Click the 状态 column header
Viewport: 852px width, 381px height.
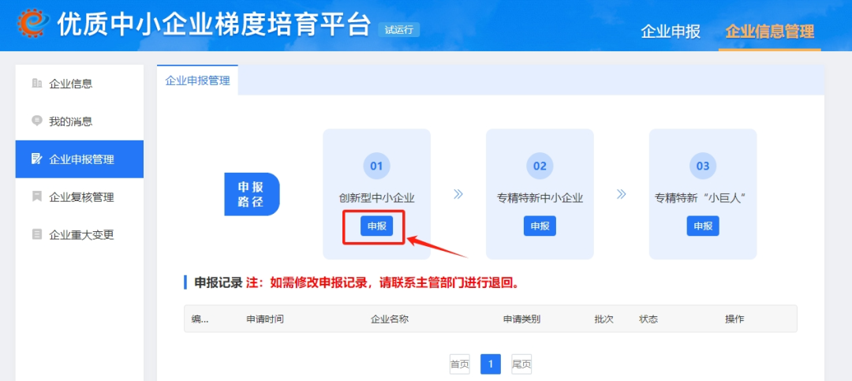click(x=648, y=319)
